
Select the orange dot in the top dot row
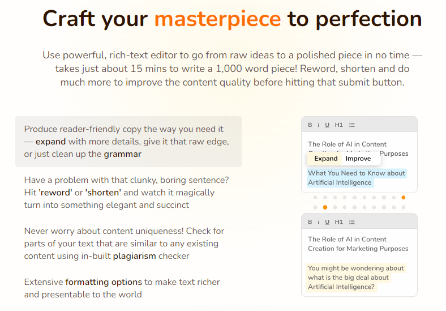click(x=403, y=198)
